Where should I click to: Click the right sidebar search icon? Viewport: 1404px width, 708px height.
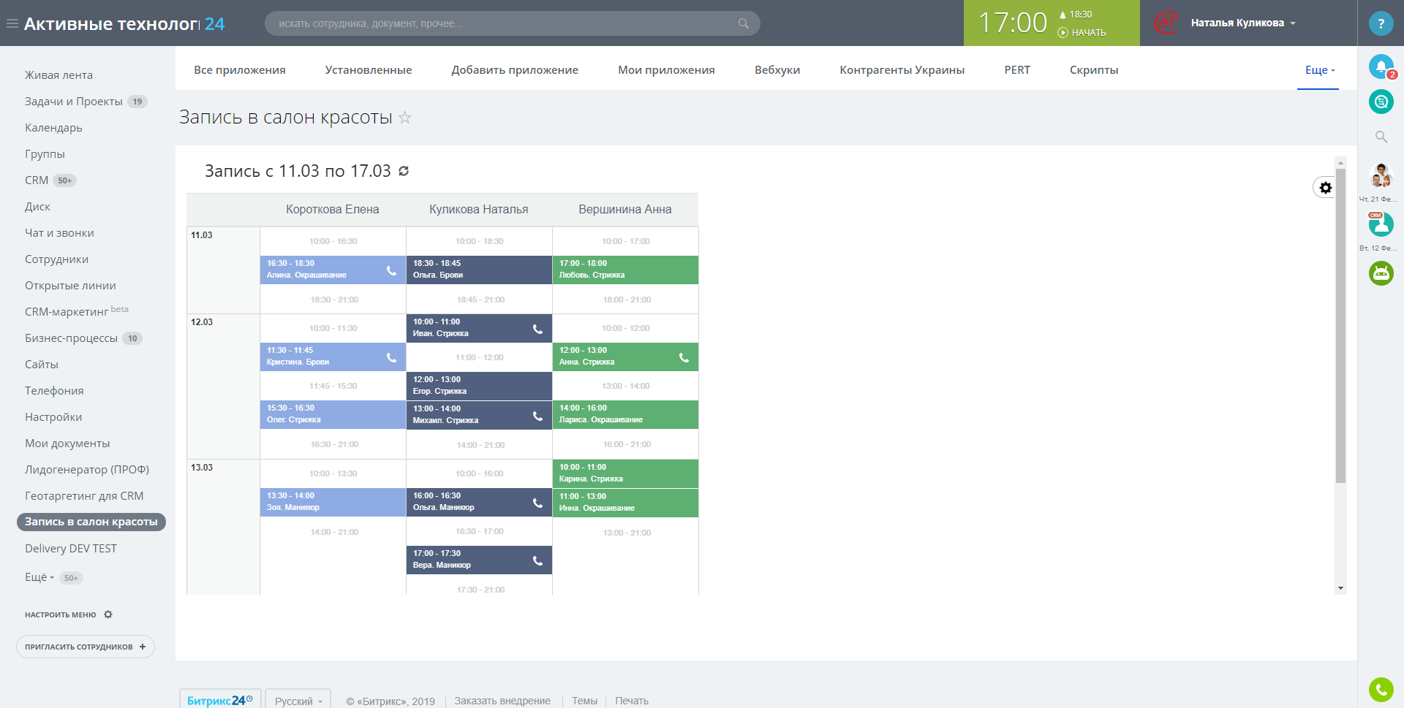pyautogui.click(x=1381, y=137)
